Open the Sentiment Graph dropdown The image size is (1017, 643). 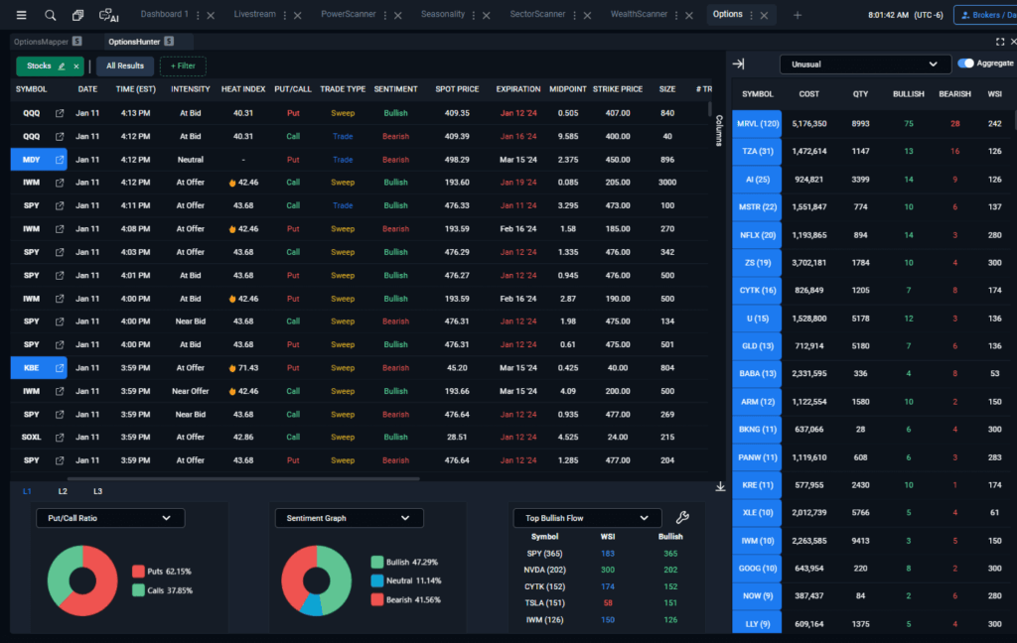[349, 518]
